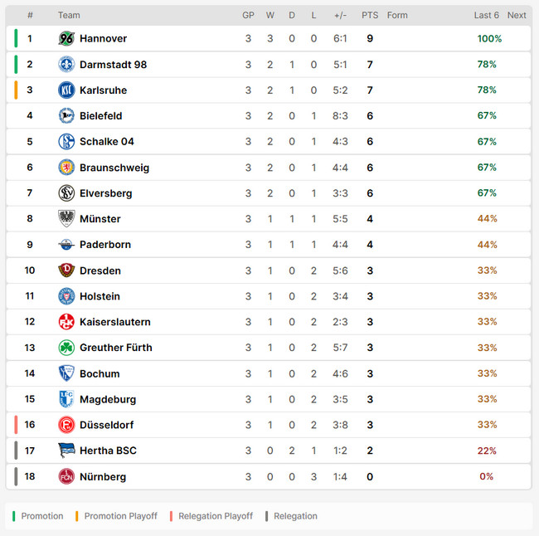539x536 pixels.
Task: Click the Hannover 96 club crest
Action: point(66,38)
